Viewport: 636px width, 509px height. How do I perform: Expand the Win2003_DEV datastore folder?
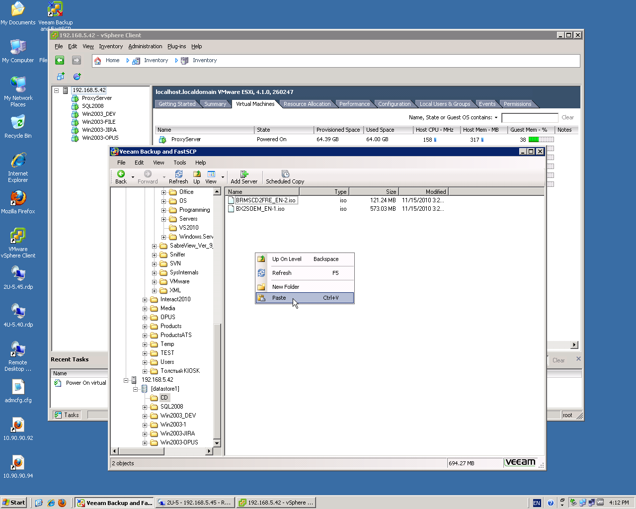coord(145,416)
